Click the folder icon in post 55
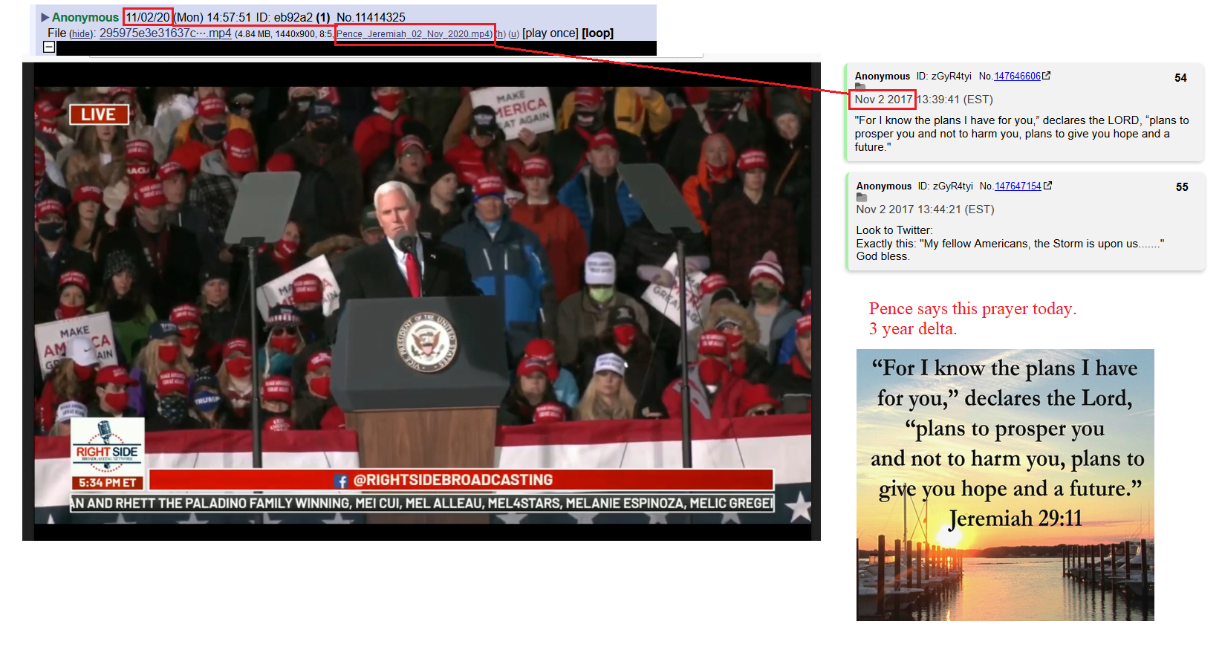This screenshot has width=1222, height=650. coord(862,197)
